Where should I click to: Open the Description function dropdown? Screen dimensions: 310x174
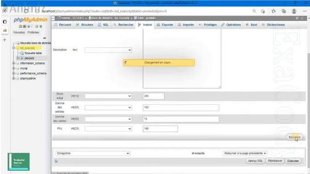pos(108,50)
